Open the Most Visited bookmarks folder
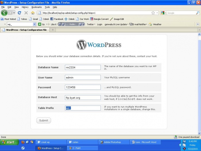The height and width of the screenshot is (151, 201). pyautogui.click(x=8, y=19)
